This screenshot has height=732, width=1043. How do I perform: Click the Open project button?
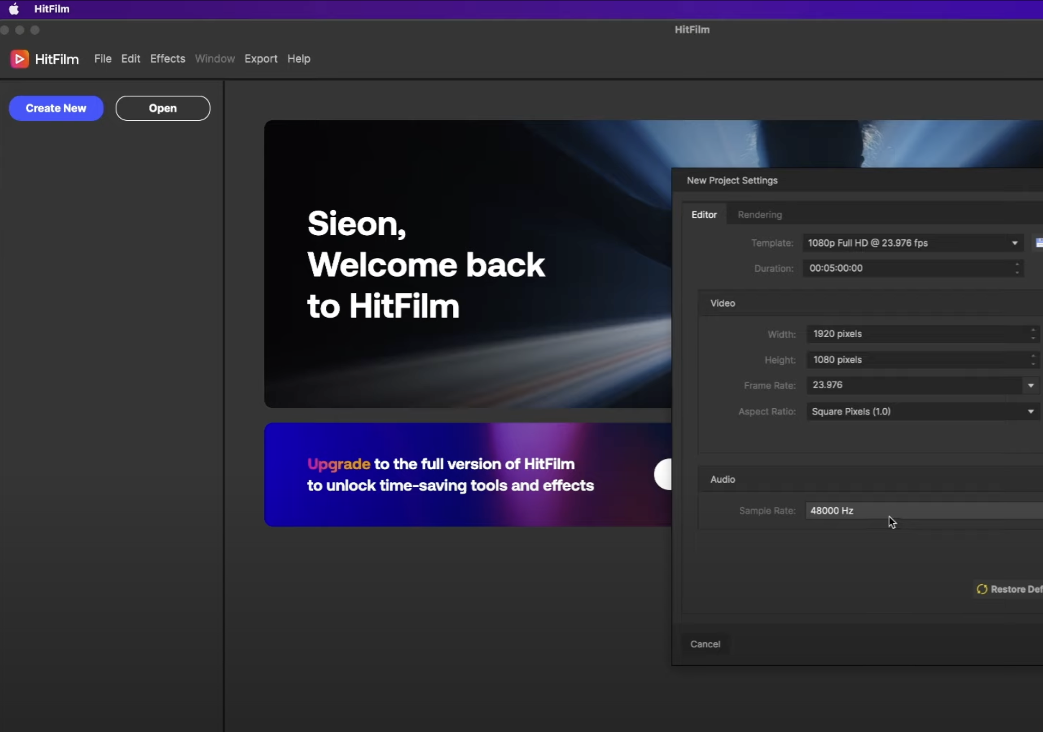pos(162,108)
